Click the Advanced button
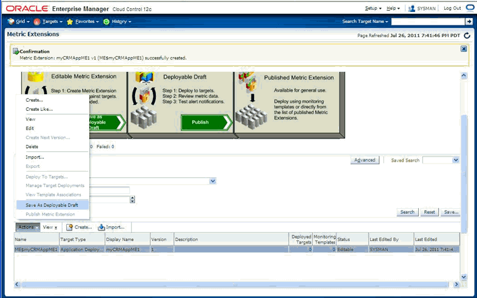 pyautogui.click(x=365, y=160)
